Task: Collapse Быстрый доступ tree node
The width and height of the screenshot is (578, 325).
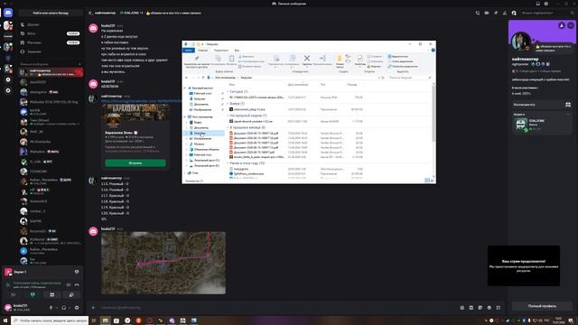Action: pos(185,88)
